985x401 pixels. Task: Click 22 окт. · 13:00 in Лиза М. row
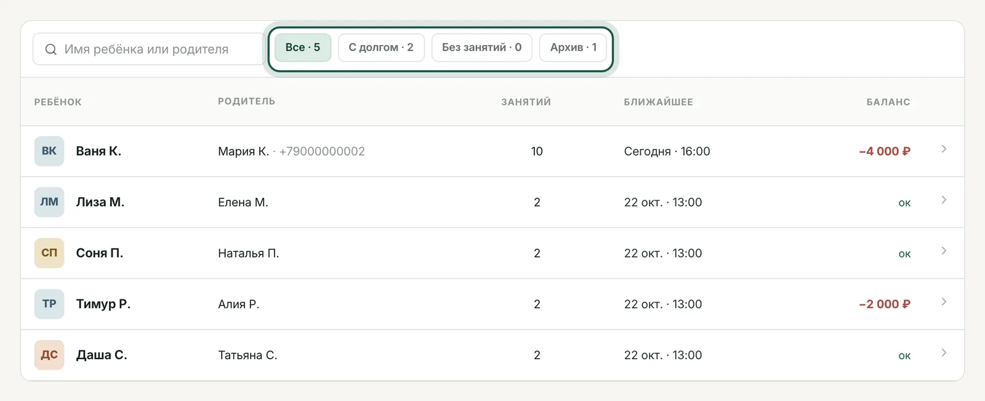pyautogui.click(x=663, y=203)
